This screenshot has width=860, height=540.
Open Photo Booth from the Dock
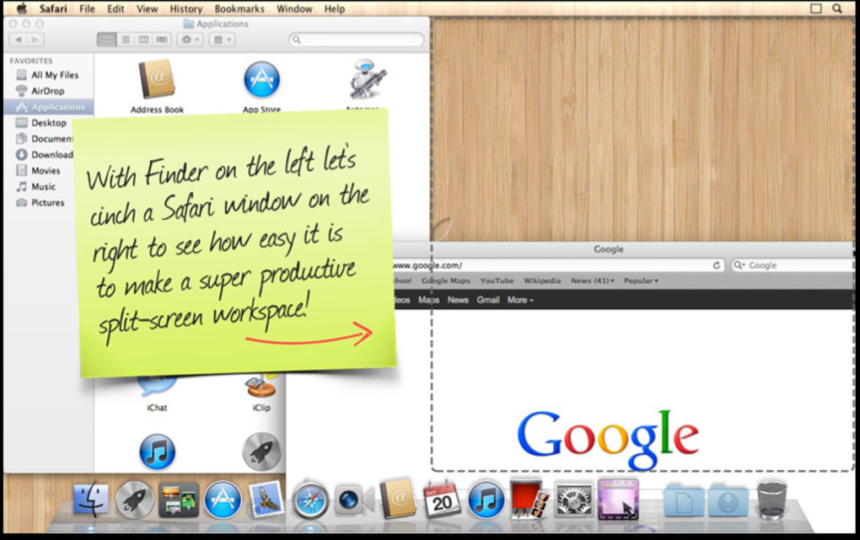pos(529,499)
